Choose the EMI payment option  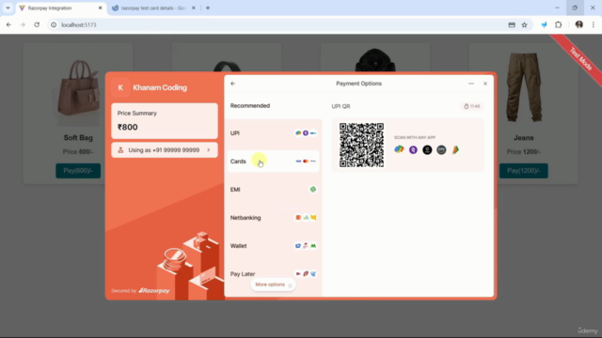point(274,190)
